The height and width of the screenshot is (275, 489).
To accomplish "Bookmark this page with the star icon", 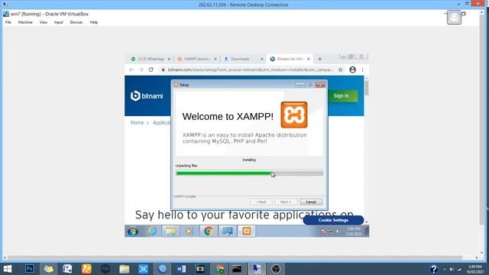I will point(341,70).
